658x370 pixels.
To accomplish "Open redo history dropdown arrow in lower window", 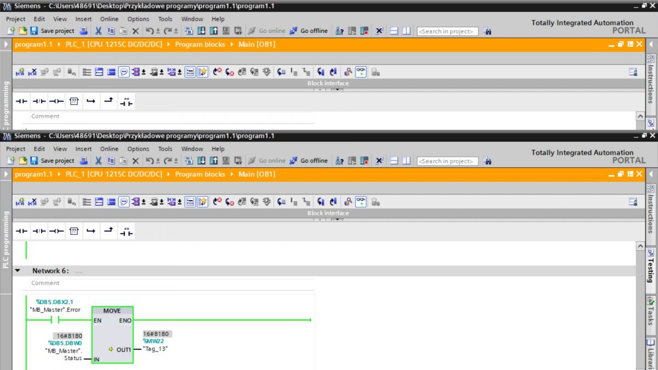I will point(175,161).
